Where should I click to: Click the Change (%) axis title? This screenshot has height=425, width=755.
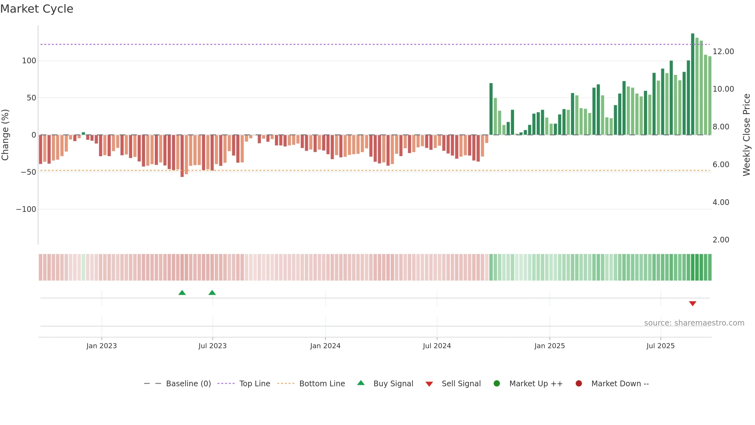(5, 135)
